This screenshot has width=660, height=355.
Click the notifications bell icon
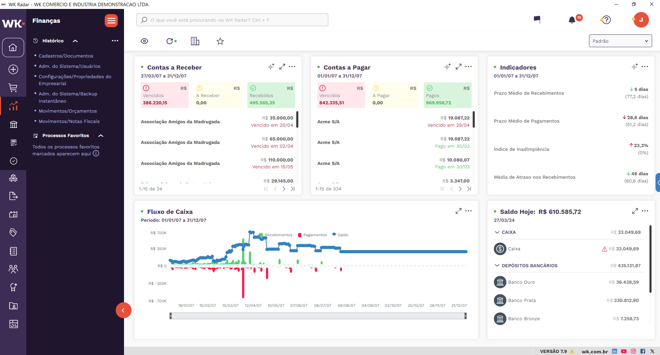572,20
